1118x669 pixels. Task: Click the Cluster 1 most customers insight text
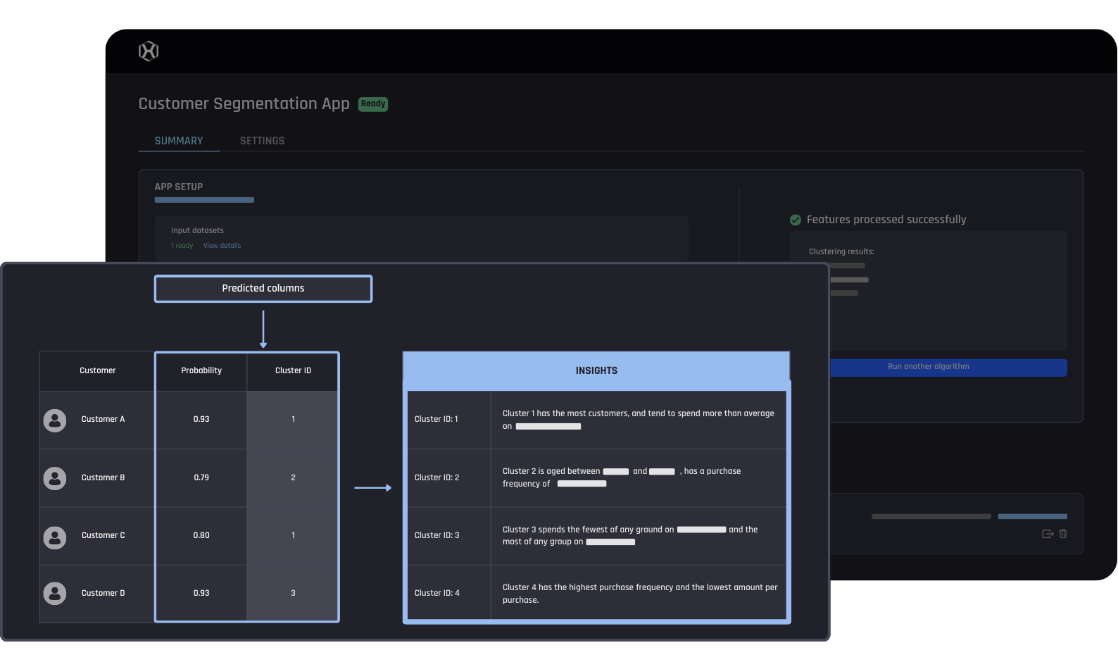[639, 420]
